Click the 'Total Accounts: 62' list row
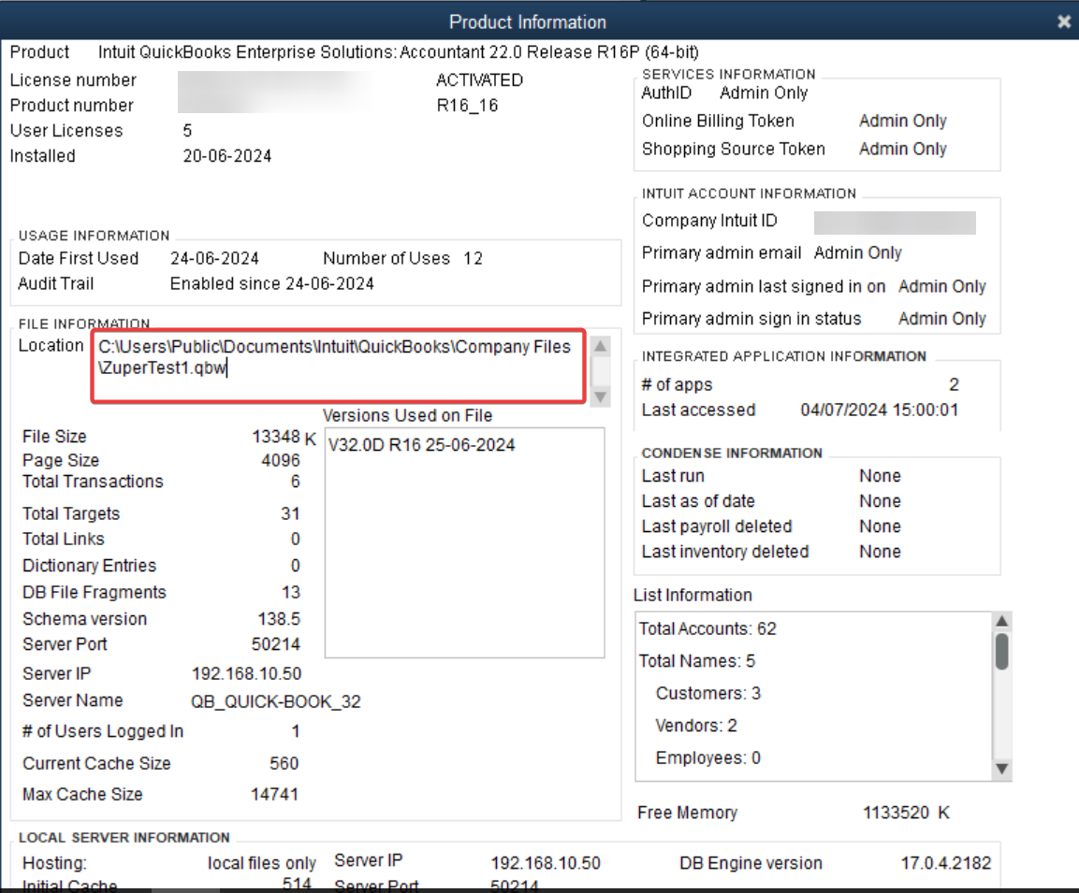 (707, 628)
